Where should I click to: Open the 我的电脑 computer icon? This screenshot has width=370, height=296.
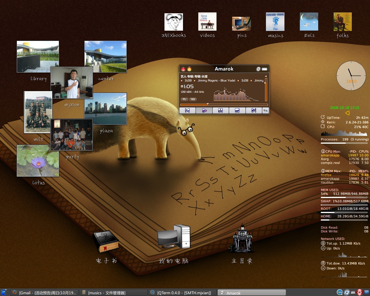174,237
